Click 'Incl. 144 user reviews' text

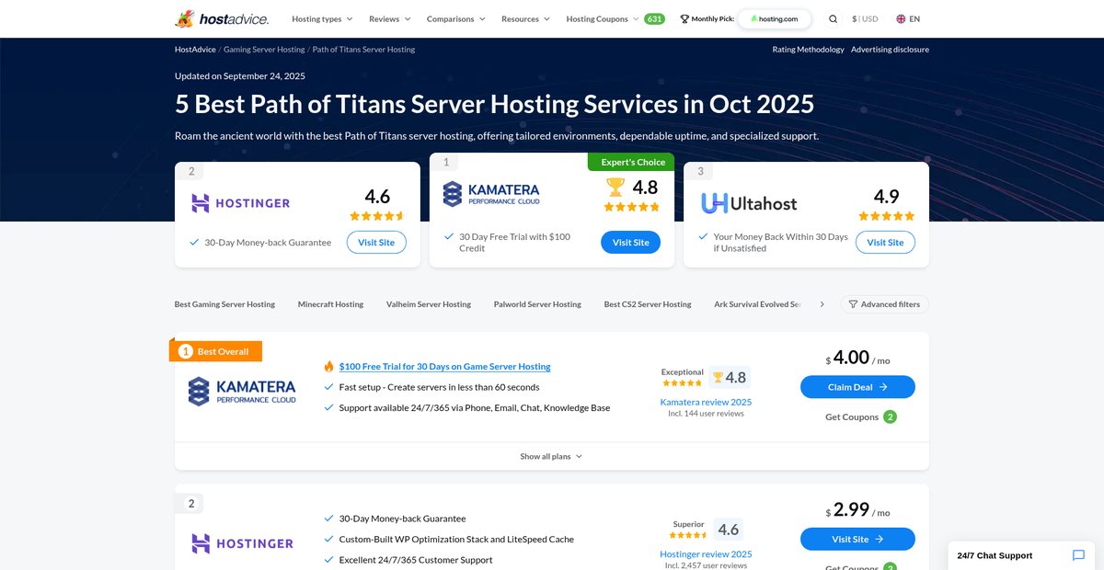pos(706,414)
